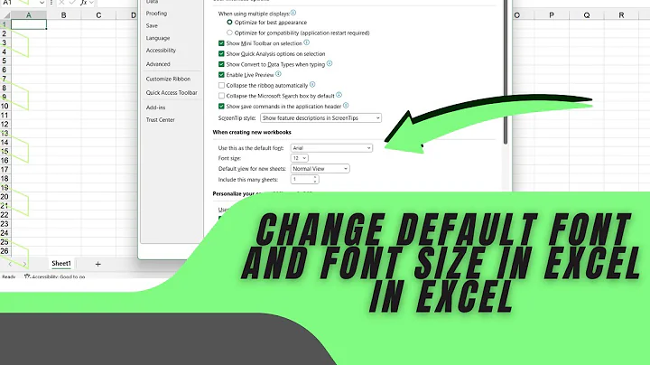Open Default view for new sheets dropdown

pyautogui.click(x=320, y=169)
